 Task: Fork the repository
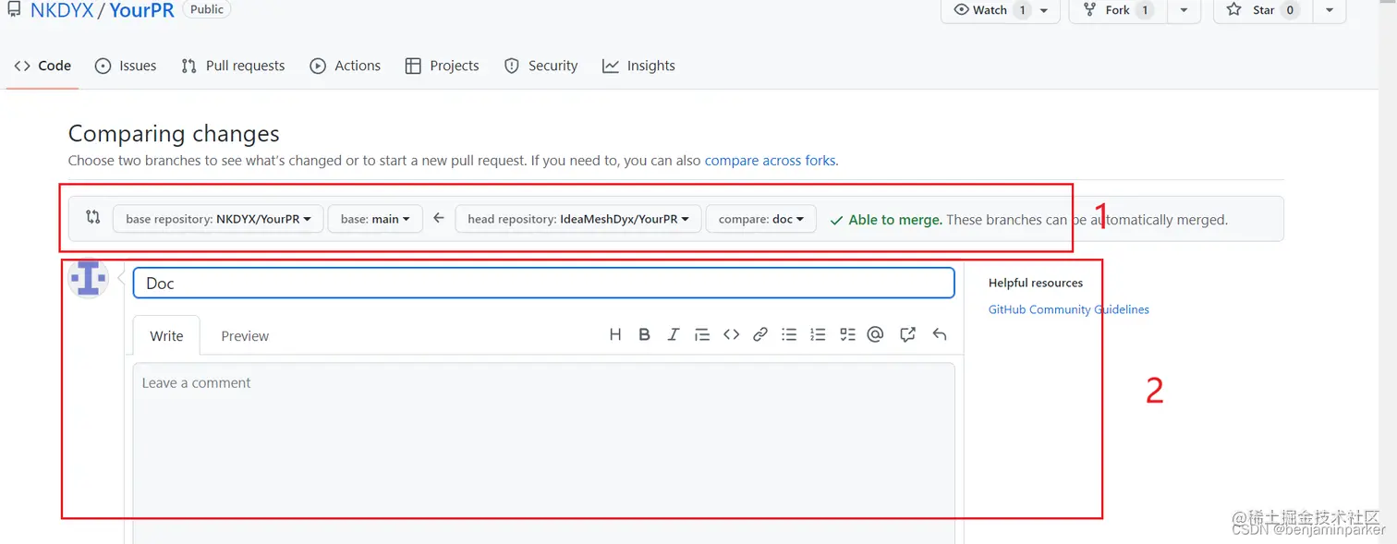click(x=1117, y=10)
